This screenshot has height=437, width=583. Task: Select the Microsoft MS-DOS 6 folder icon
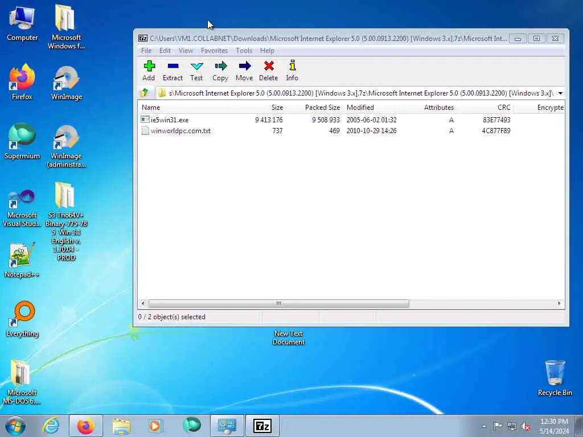click(x=22, y=382)
